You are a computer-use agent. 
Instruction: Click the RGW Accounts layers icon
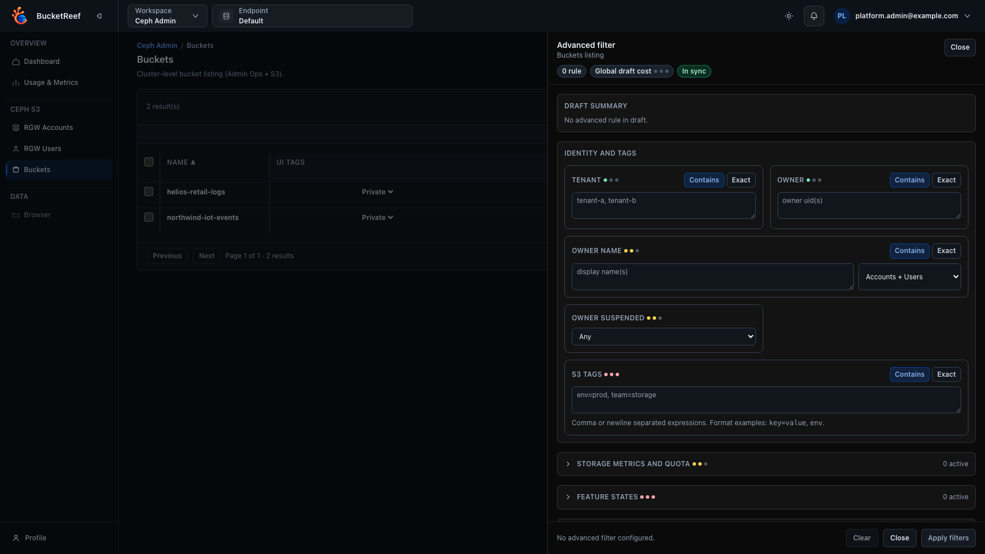pos(16,128)
